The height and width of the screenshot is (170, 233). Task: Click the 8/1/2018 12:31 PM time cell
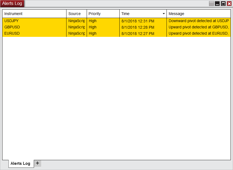click(x=143, y=21)
